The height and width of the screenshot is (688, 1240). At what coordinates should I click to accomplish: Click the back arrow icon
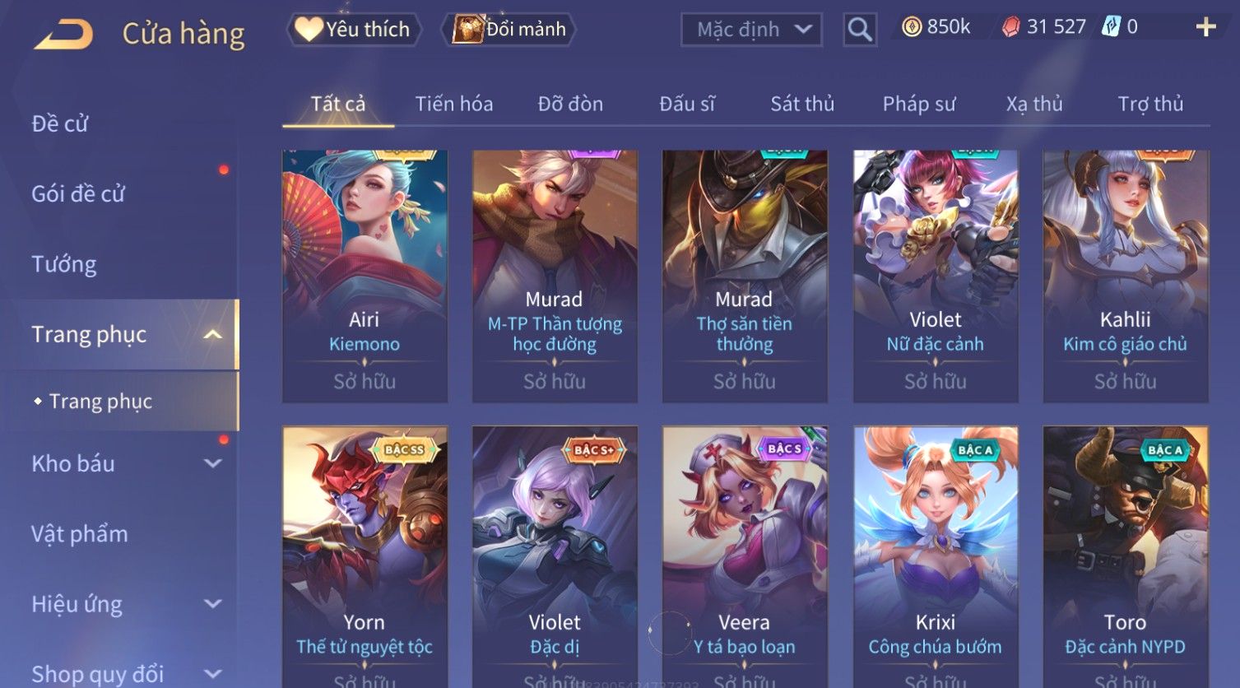tap(63, 35)
